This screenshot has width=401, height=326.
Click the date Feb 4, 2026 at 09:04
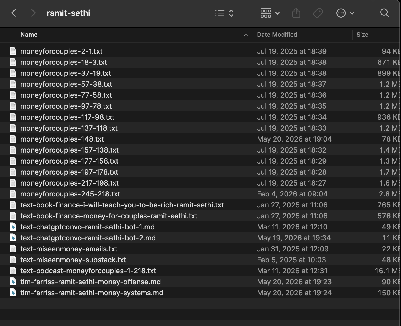[292, 194]
